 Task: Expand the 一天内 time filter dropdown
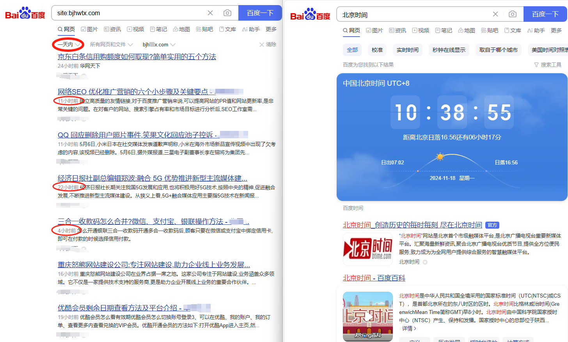[69, 44]
